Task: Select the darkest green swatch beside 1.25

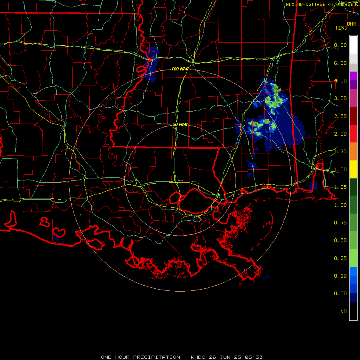Action: pos(353,187)
